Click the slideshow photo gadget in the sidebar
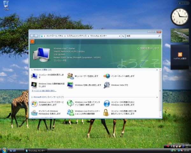 coord(180,35)
